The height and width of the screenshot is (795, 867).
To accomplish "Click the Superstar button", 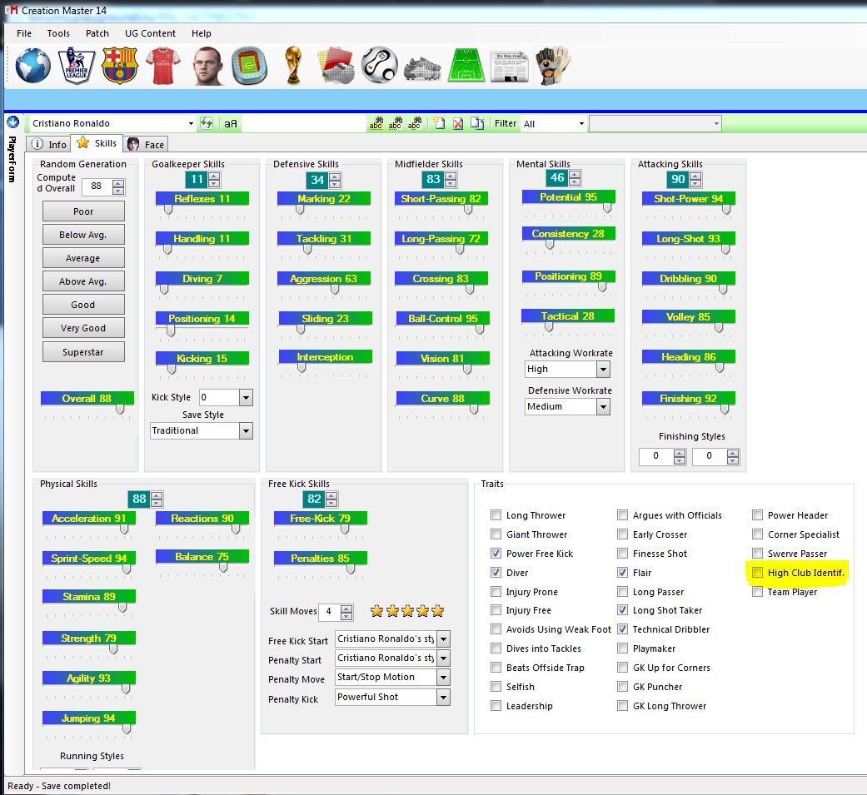I will click(83, 351).
